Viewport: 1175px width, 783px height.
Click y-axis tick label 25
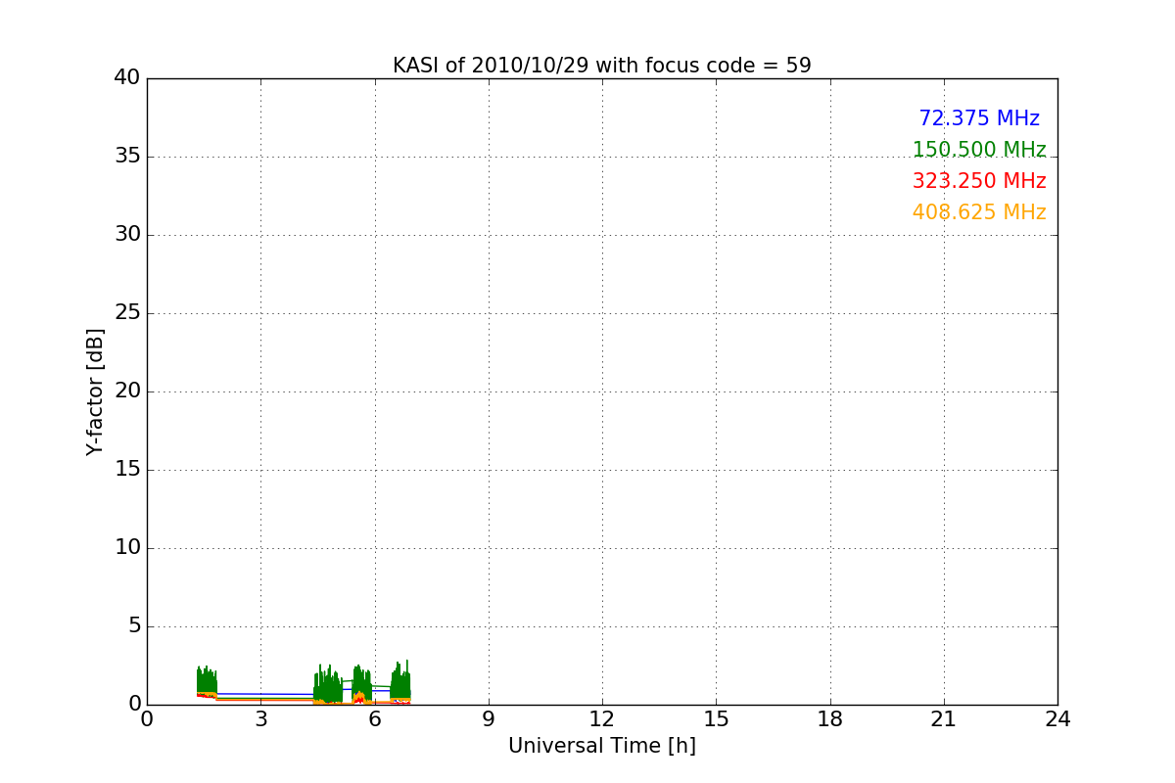(127, 313)
